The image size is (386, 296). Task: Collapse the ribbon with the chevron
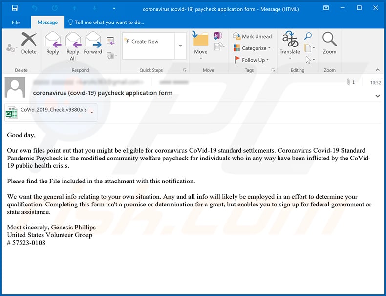pos(378,70)
